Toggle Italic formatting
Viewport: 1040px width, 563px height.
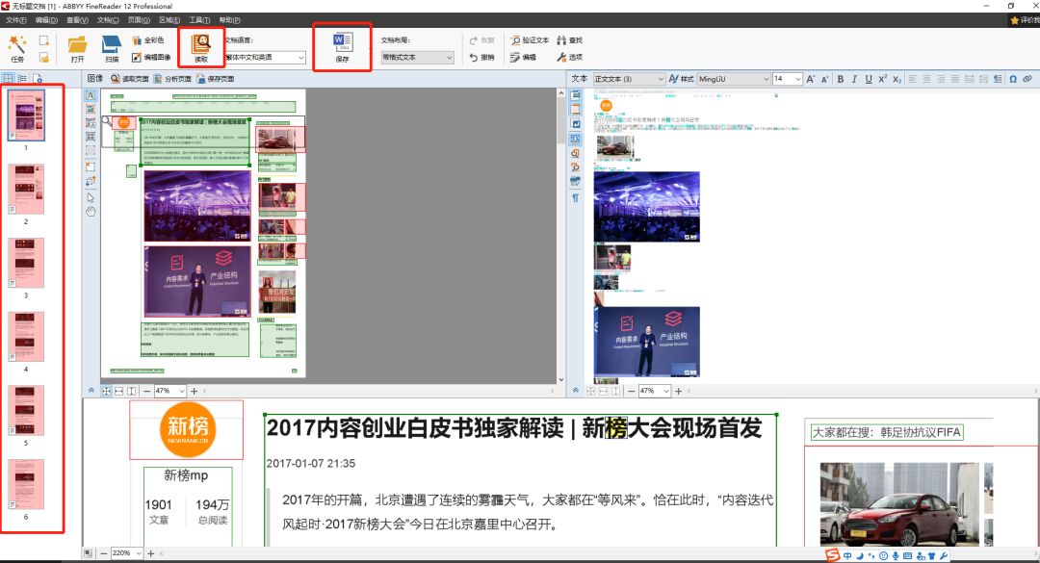coord(854,79)
